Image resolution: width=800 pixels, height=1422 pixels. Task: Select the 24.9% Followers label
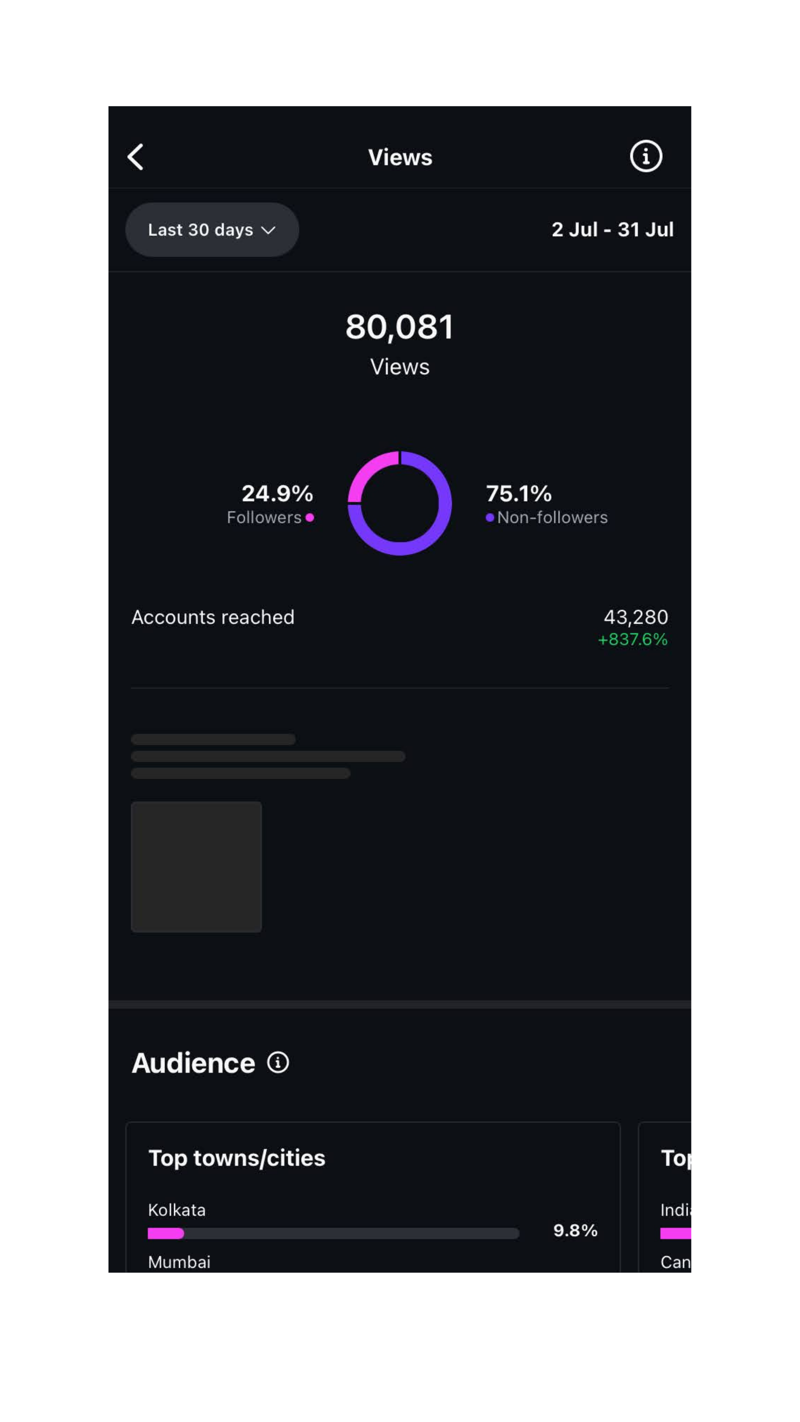point(270,504)
